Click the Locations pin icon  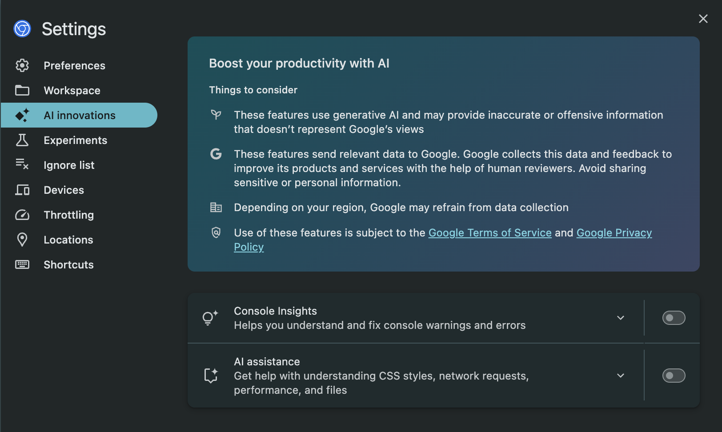click(22, 240)
